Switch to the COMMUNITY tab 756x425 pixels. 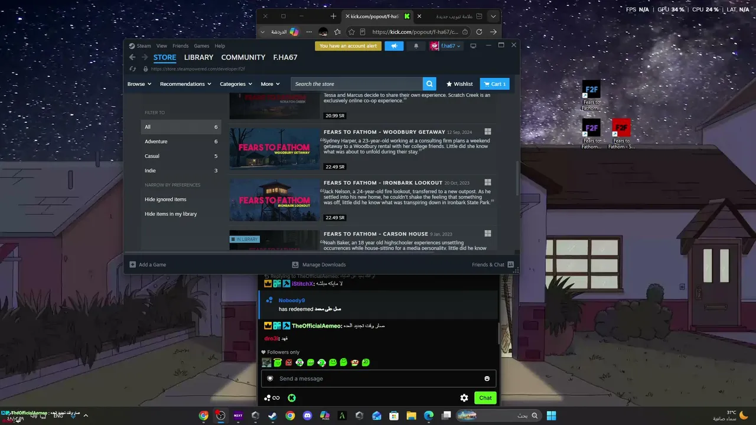click(x=243, y=57)
